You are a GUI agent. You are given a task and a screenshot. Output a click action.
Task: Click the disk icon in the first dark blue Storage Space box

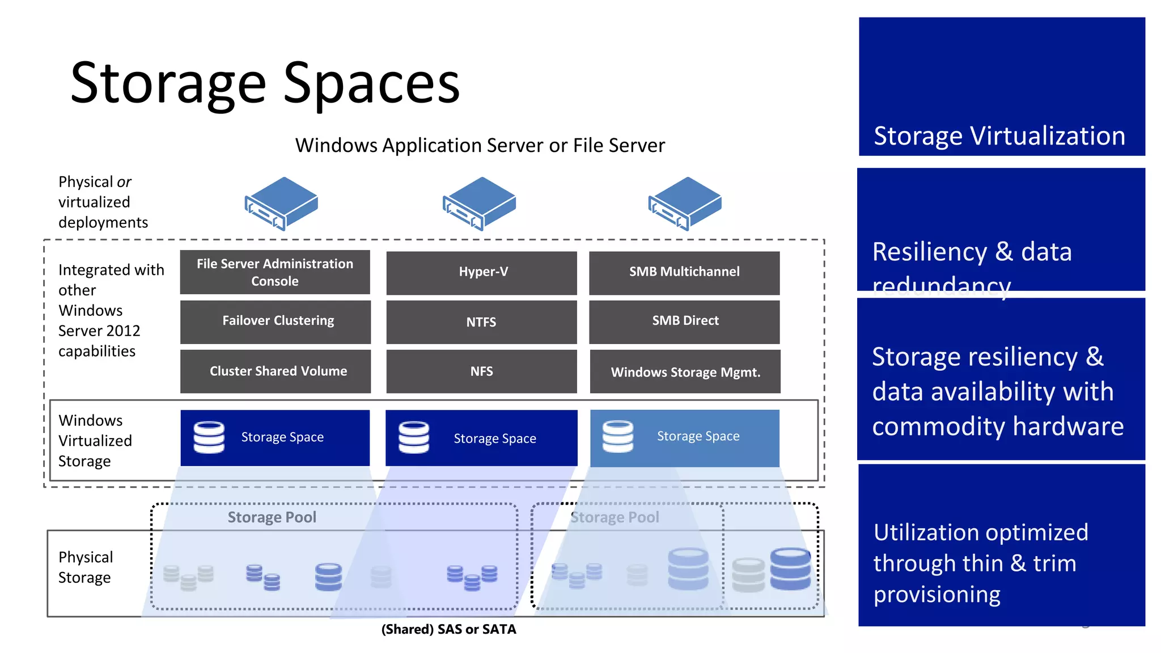point(209,437)
